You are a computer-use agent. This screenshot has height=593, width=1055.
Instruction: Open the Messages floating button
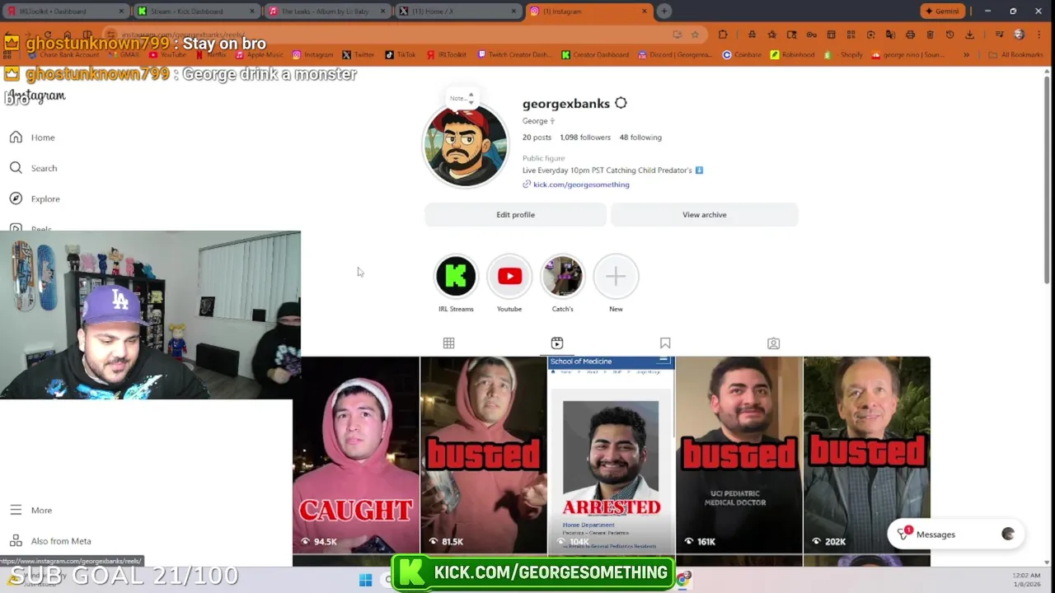[x=957, y=535]
